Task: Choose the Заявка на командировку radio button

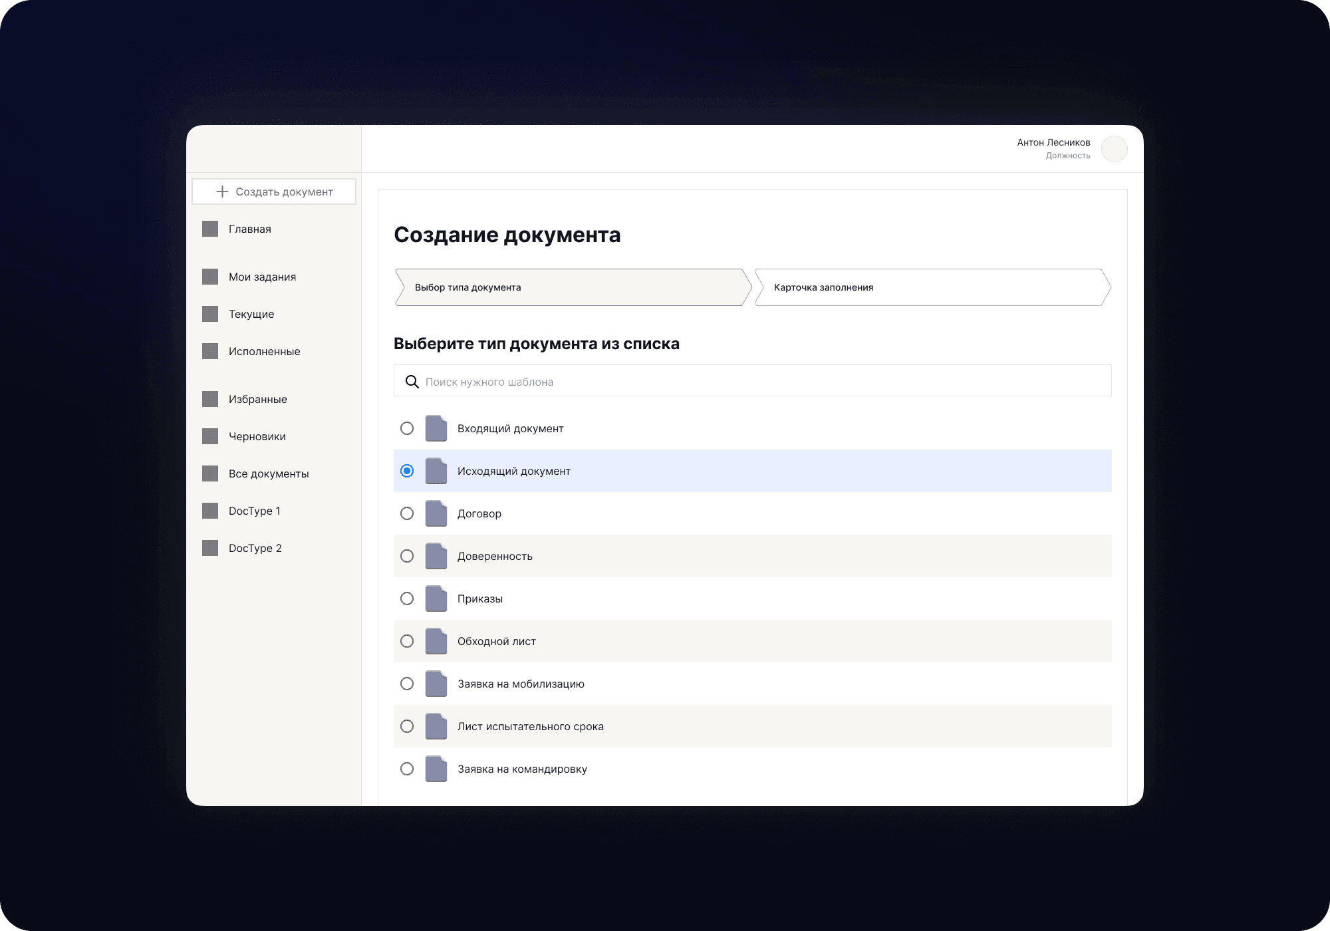Action: point(407,769)
